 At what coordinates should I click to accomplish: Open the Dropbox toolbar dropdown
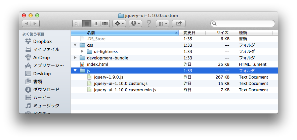click(x=136, y=24)
